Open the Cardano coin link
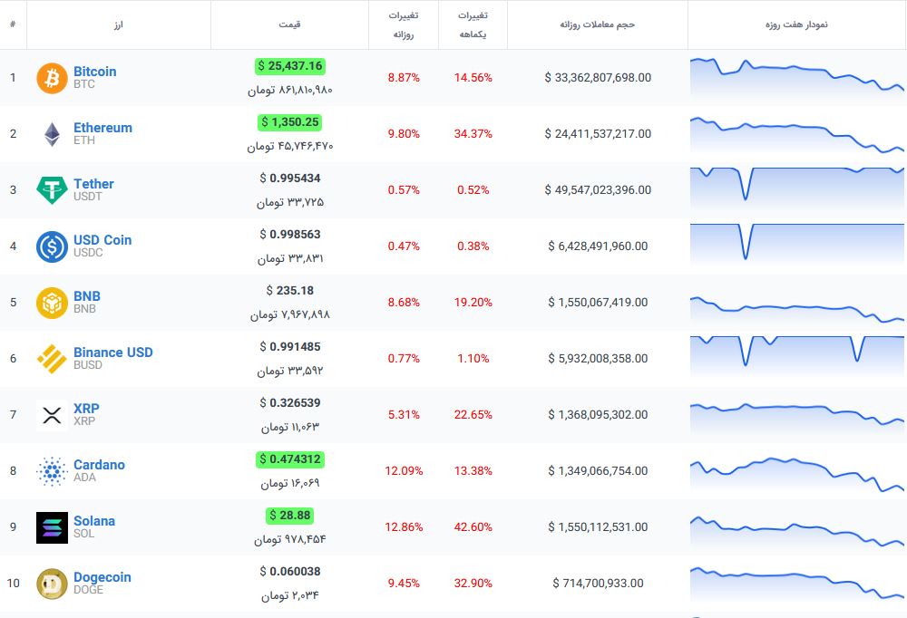The width and height of the screenshot is (907, 618). click(x=99, y=465)
